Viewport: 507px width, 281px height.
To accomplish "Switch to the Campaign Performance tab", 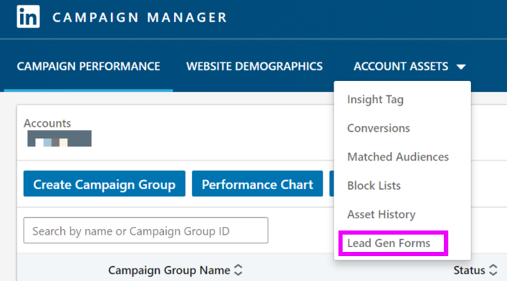I will coord(88,66).
